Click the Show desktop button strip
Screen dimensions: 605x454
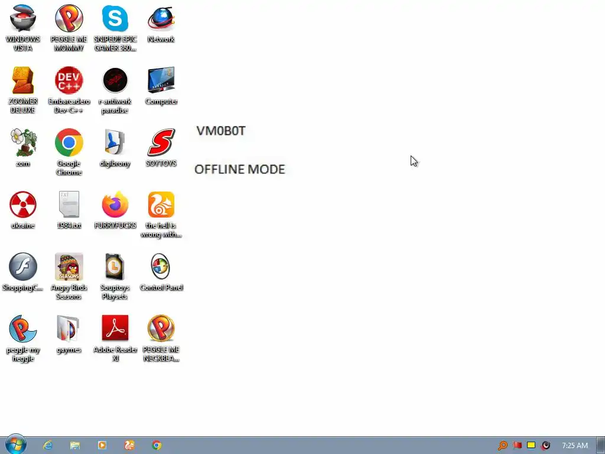tap(601, 446)
